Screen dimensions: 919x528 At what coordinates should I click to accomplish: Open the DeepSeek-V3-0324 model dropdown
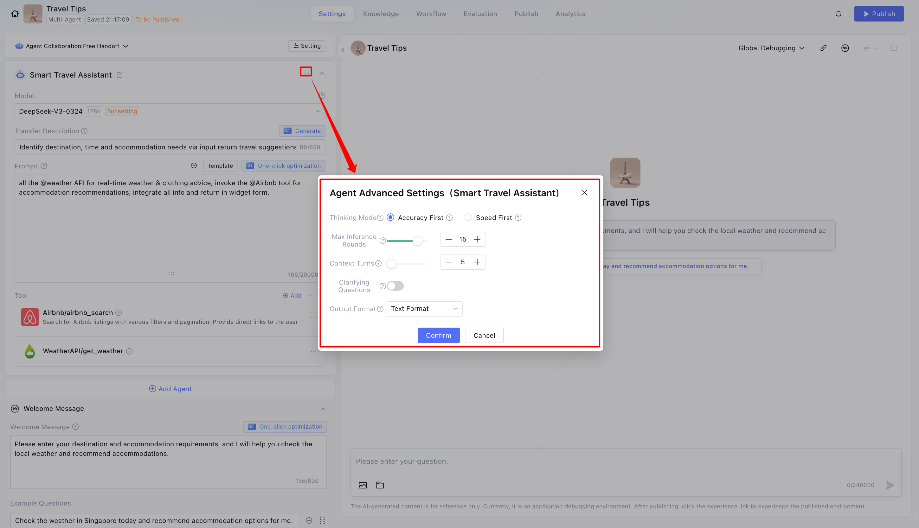pos(170,111)
